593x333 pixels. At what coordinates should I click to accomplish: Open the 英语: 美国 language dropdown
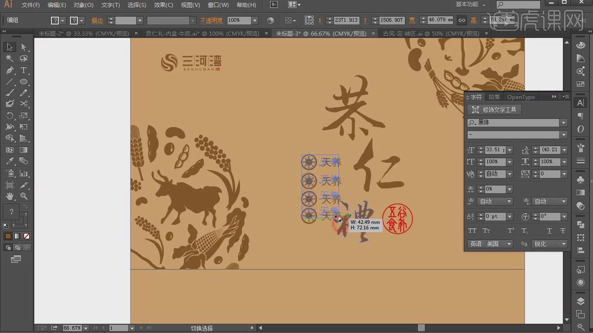[x=509, y=244]
